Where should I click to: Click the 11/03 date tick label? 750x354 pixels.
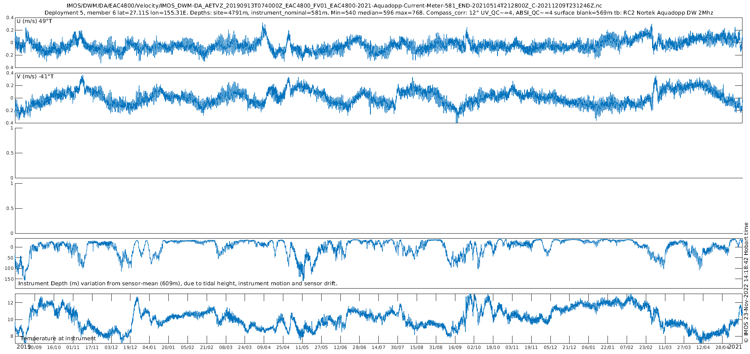click(665, 347)
